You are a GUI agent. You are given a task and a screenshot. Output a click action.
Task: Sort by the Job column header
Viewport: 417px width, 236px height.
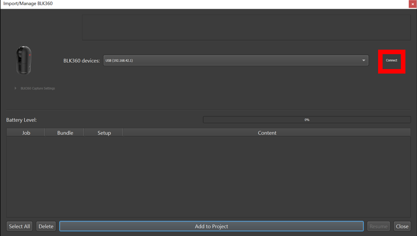26,133
